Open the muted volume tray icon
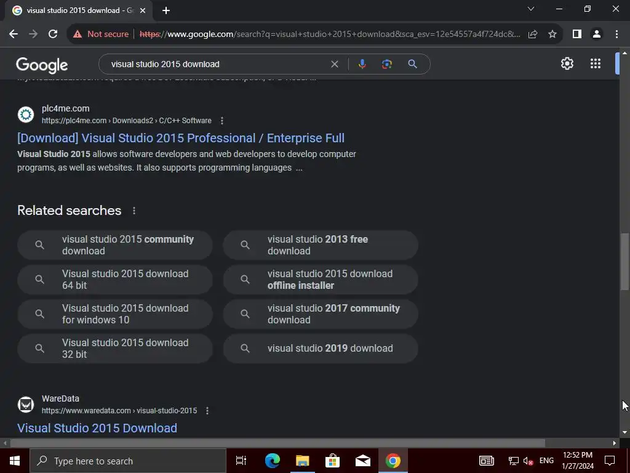 (528, 461)
